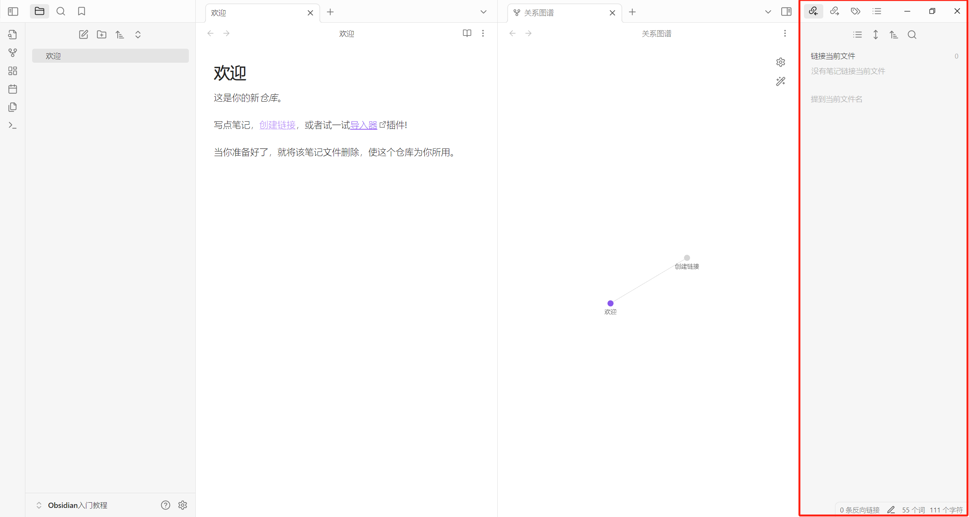The width and height of the screenshot is (969, 517).
Task: Switch the note to reading view
Action: coord(467,33)
